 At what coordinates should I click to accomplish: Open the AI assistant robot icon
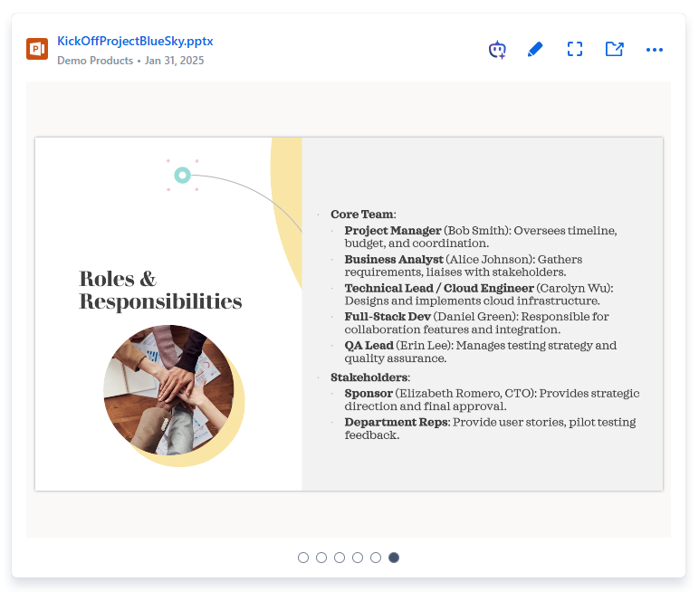pos(497,50)
